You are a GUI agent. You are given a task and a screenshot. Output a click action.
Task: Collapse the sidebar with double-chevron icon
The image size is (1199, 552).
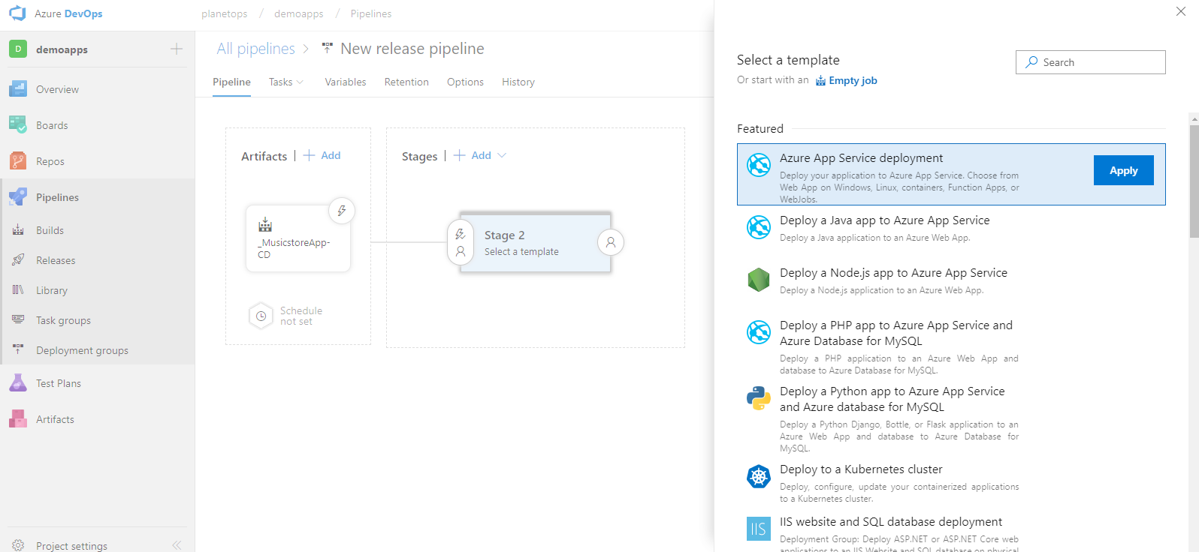pyautogui.click(x=177, y=545)
